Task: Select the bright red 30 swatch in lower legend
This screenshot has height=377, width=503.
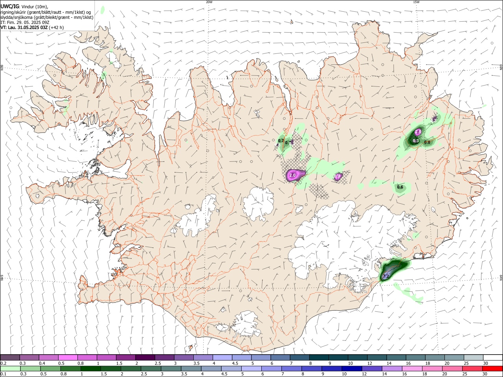Action: 493,369
